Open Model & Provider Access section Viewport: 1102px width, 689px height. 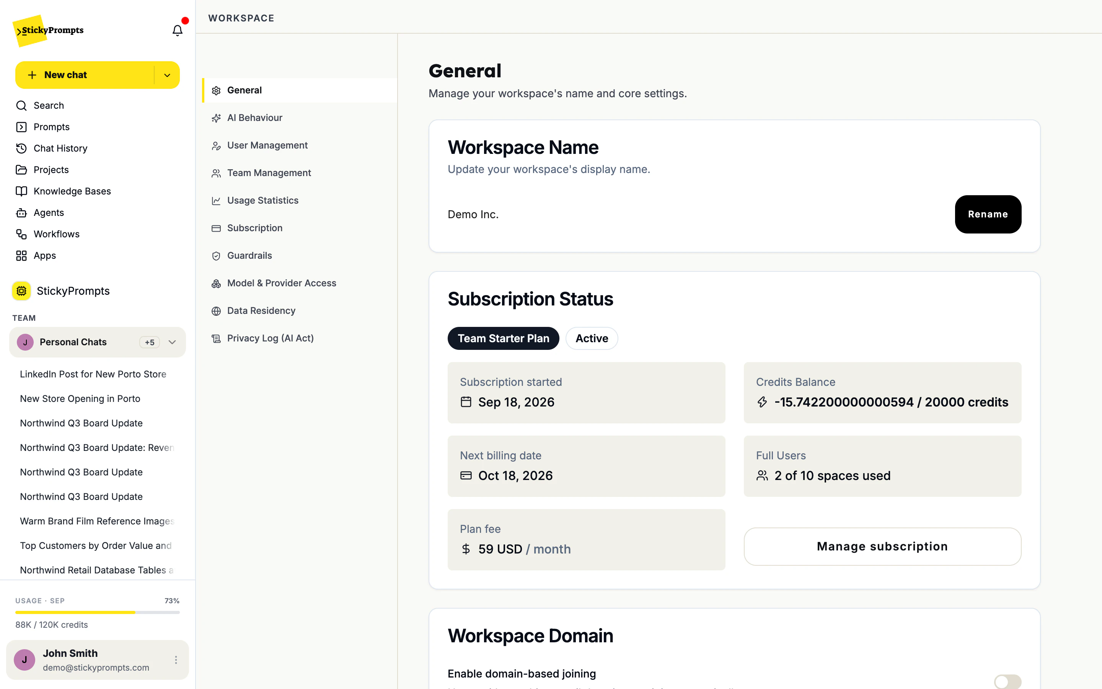click(x=300, y=283)
